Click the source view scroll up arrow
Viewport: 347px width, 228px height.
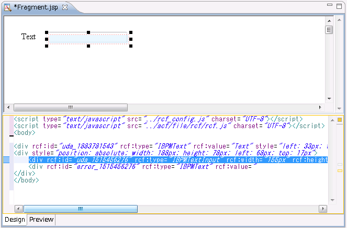click(x=332, y=120)
